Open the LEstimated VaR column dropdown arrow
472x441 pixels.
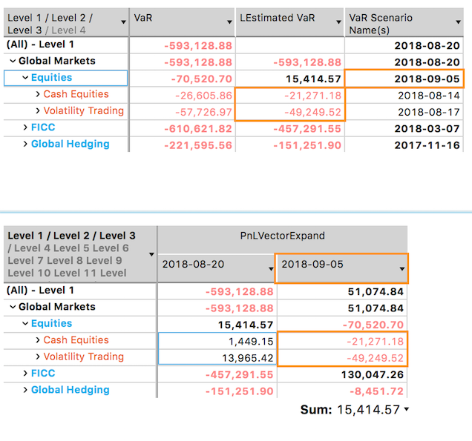tap(338, 22)
